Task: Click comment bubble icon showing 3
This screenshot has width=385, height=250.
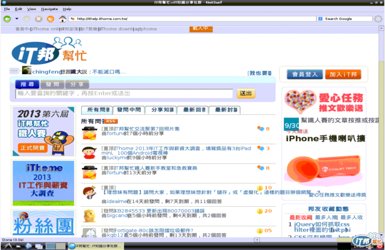Action: click(260, 148)
